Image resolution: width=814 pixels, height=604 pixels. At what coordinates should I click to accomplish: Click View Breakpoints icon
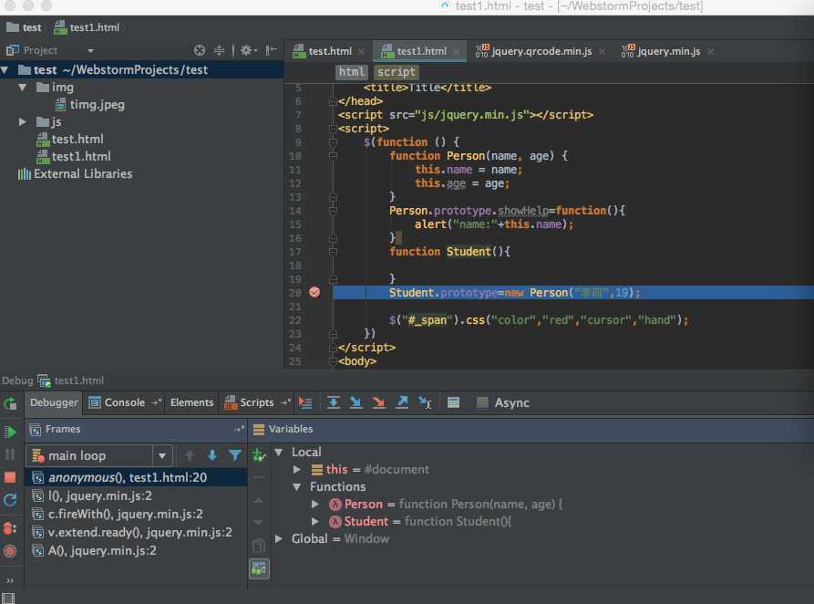point(10,528)
